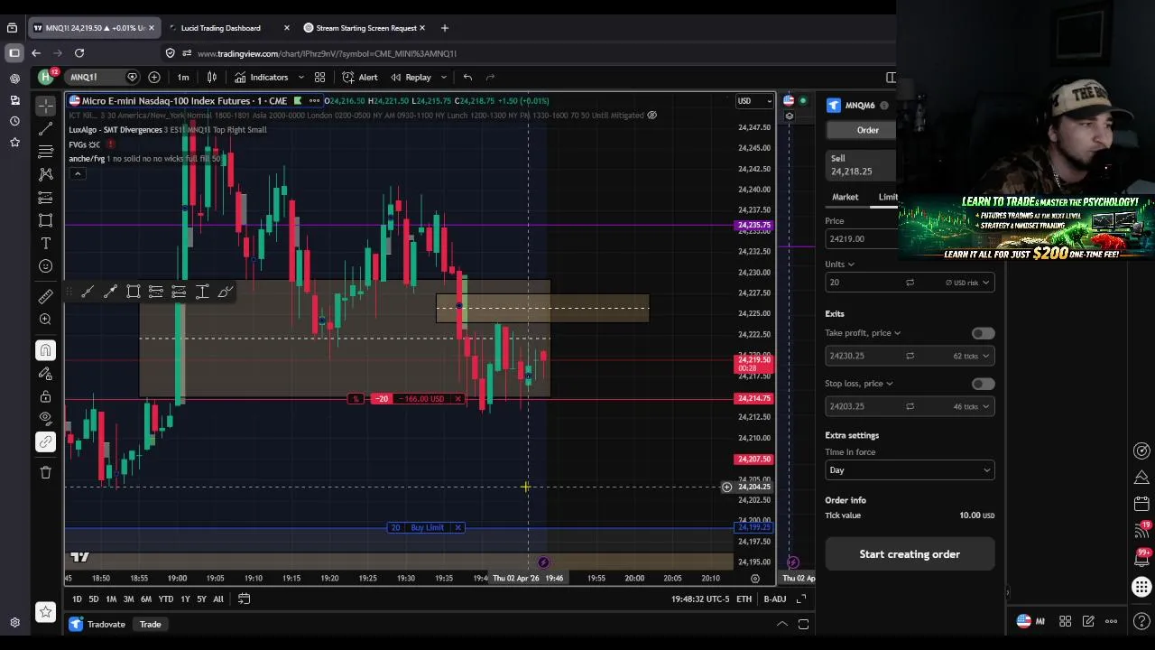
Task: Activate the zoom in tool
Action: point(46,319)
